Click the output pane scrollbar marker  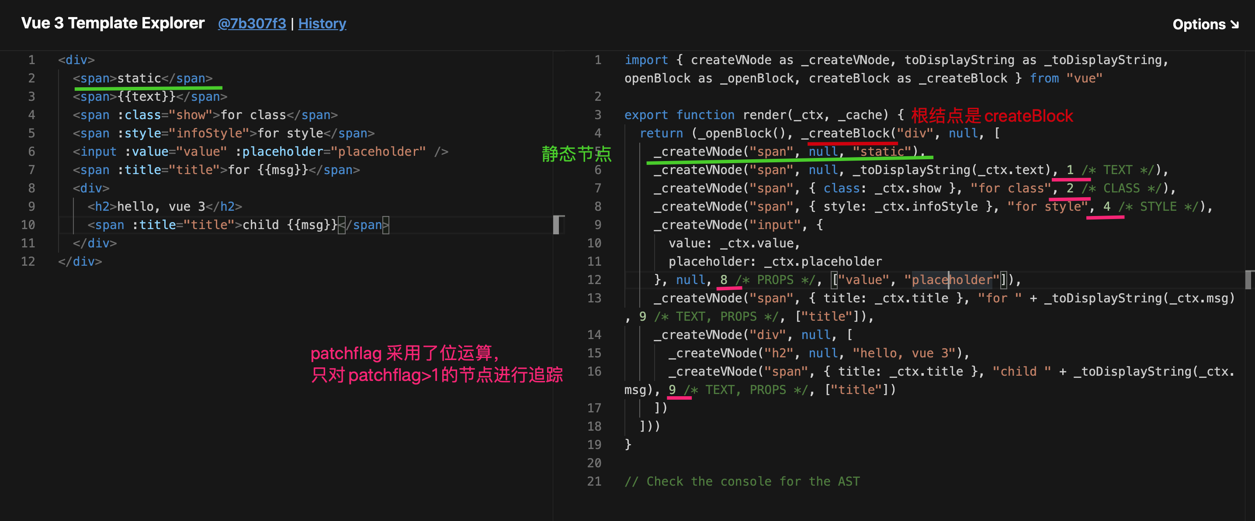click(x=1248, y=280)
